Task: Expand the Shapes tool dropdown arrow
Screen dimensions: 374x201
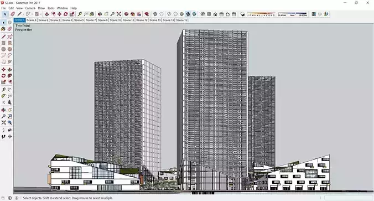Action: click(x=40, y=14)
